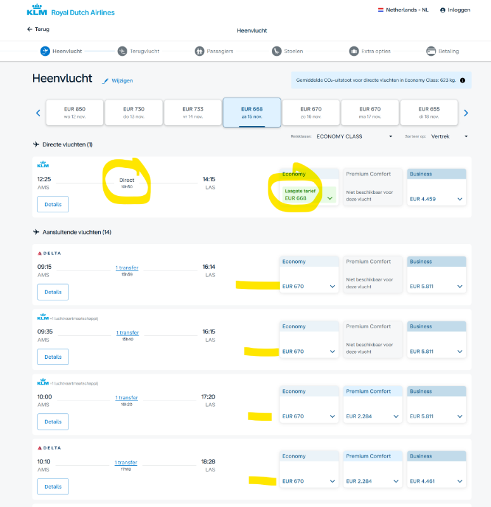Show later dates with right arrow
Screen dimensions: 491x507
466,113
